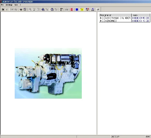Image resolution: width=151 pixels, height=138 pixels.
Task: Click the yellow info icon
Action: [x=82, y=9]
